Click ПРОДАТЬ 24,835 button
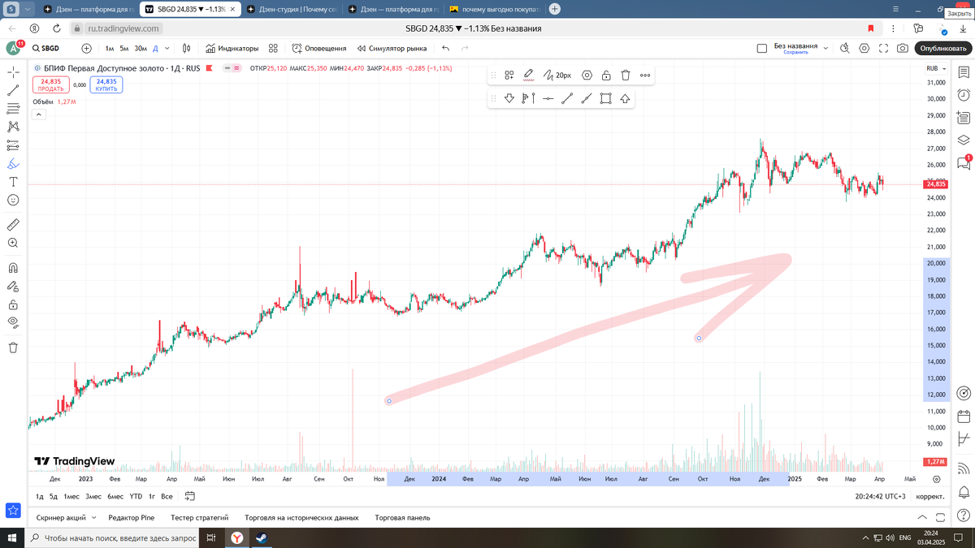The height and width of the screenshot is (548, 975). (x=50, y=85)
